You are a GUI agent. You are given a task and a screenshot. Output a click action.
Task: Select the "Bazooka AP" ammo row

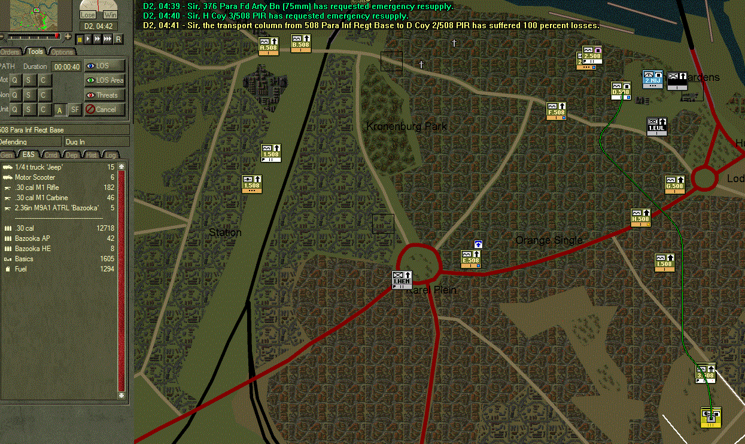(x=59, y=238)
